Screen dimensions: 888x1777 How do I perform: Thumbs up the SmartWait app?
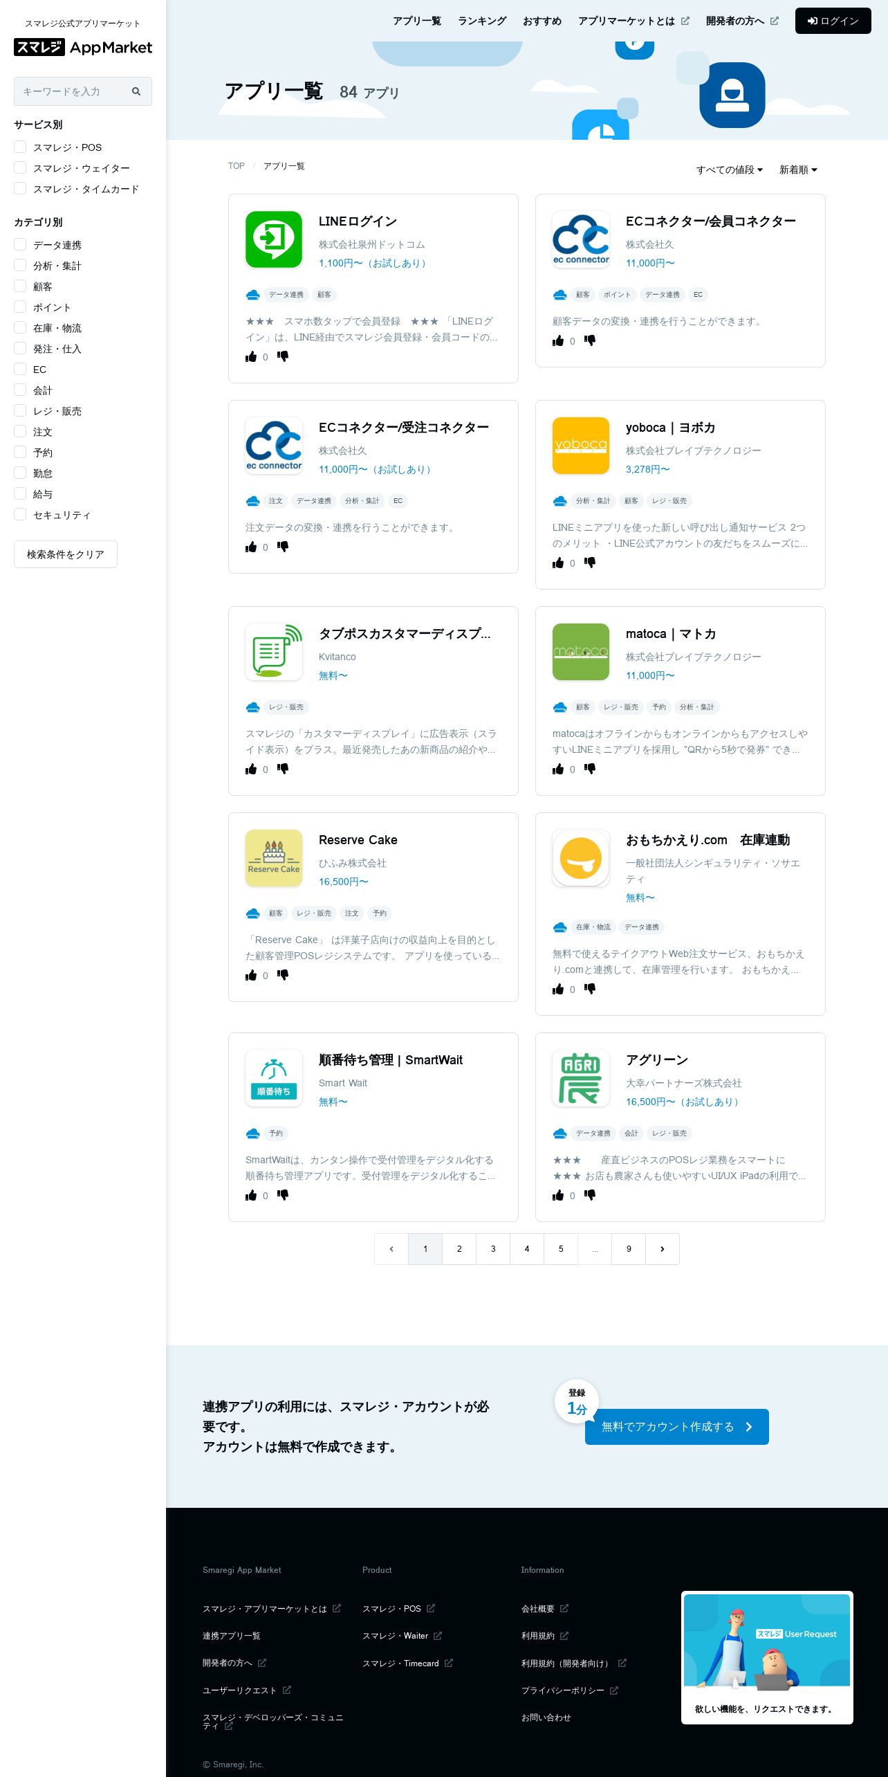[x=251, y=1196]
